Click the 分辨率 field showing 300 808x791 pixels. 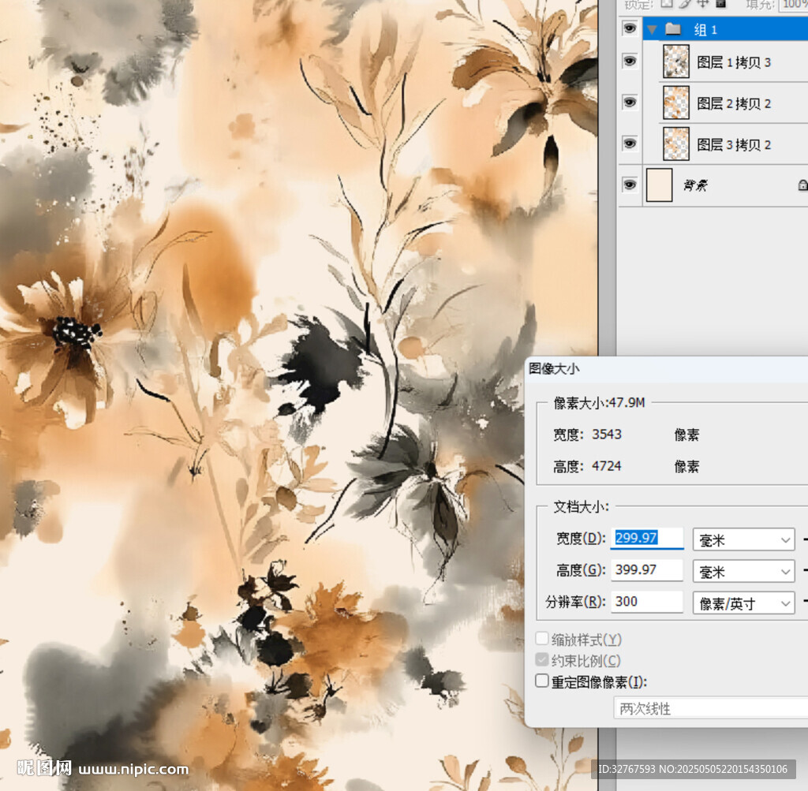pyautogui.click(x=647, y=602)
